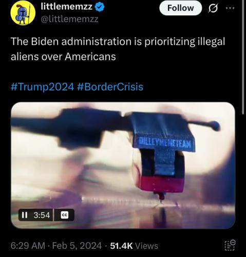Open the #Trump2024 hashtag
The width and height of the screenshot is (246, 257).
pos(42,87)
